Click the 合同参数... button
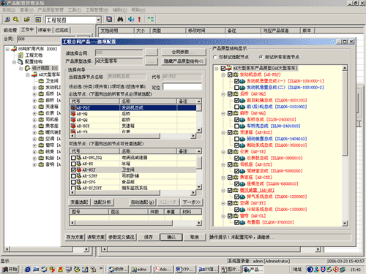 click(184, 52)
